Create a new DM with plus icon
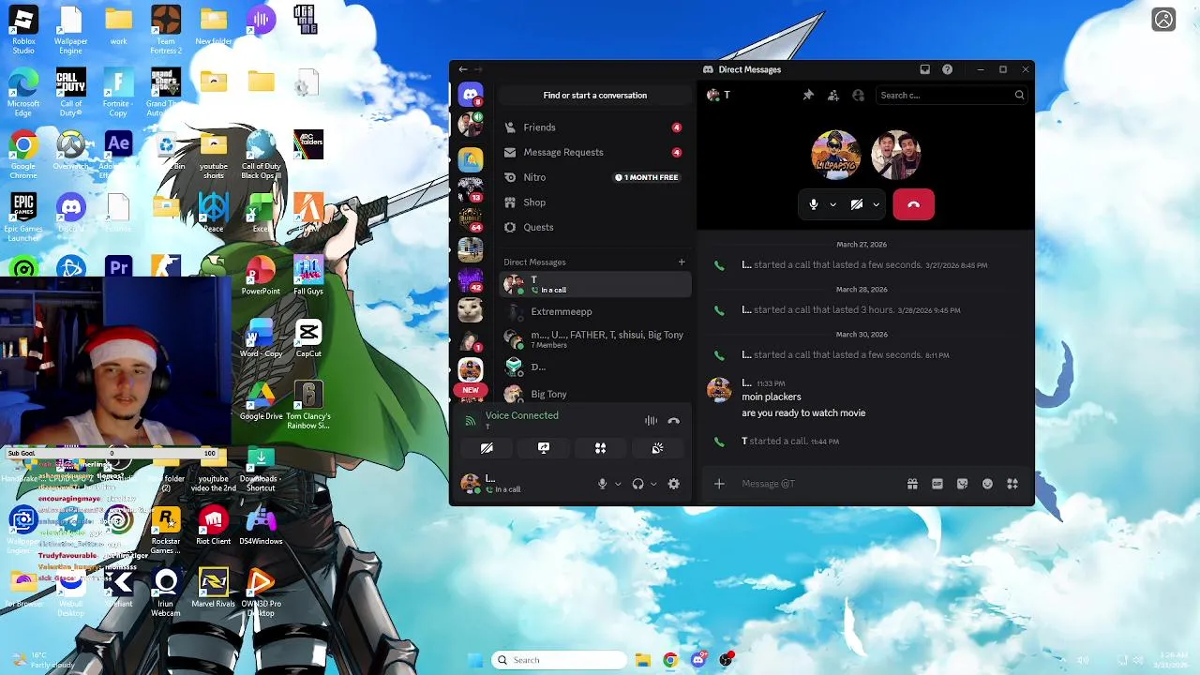The height and width of the screenshot is (675, 1200). (x=682, y=262)
